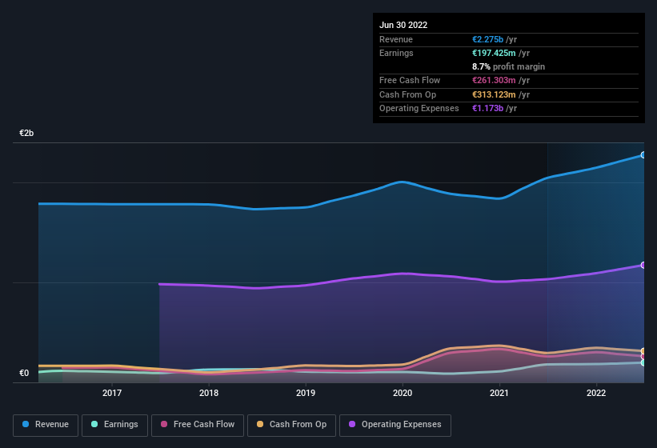Click the €313.123m cash from op value
This screenshot has width=657, height=448.
coord(494,94)
